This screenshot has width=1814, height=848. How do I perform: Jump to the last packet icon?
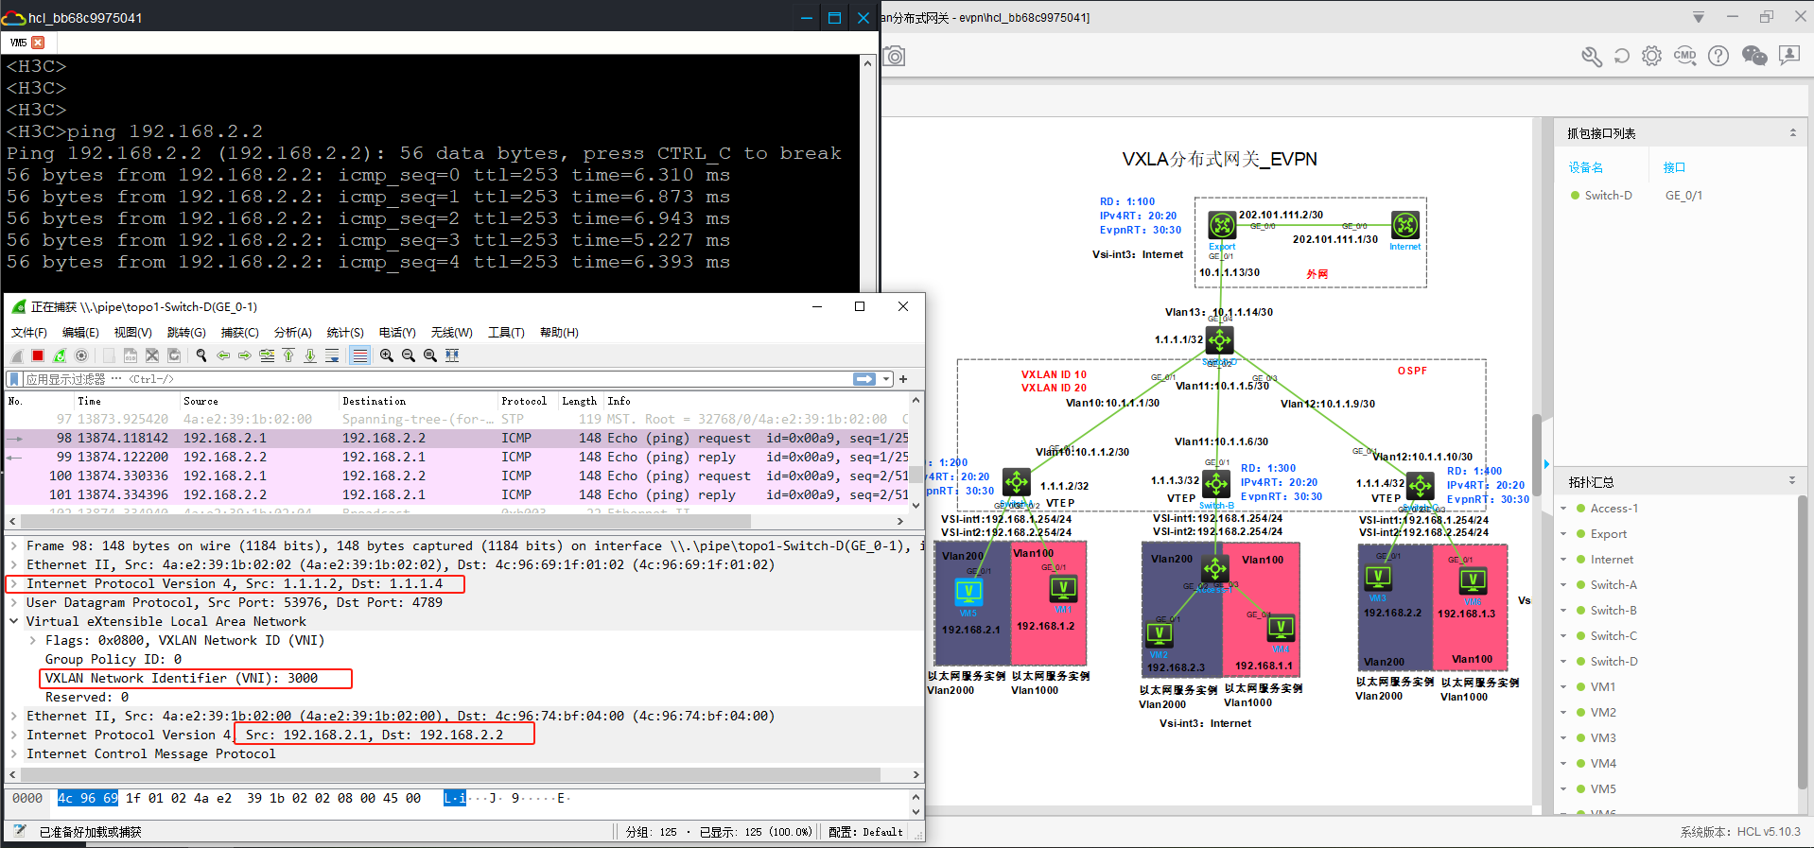(x=310, y=355)
